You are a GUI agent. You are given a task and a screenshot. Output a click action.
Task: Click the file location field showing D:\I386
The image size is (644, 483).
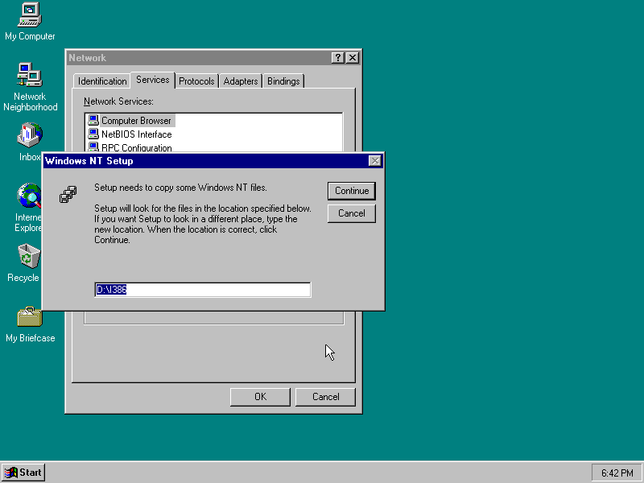point(203,290)
